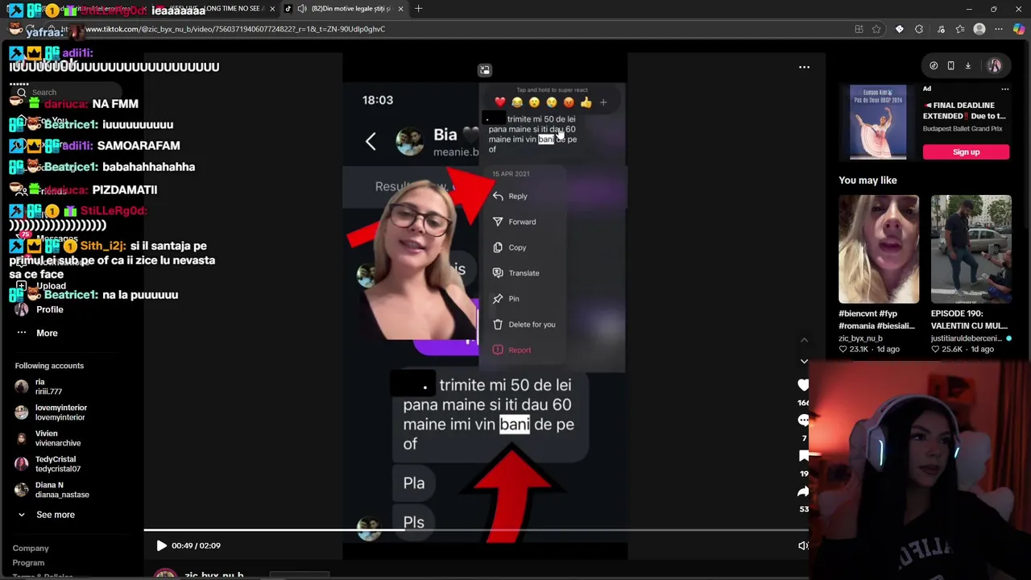Open the video's three-dot options menu
Viewport: 1031px width, 580px height.
[804, 67]
